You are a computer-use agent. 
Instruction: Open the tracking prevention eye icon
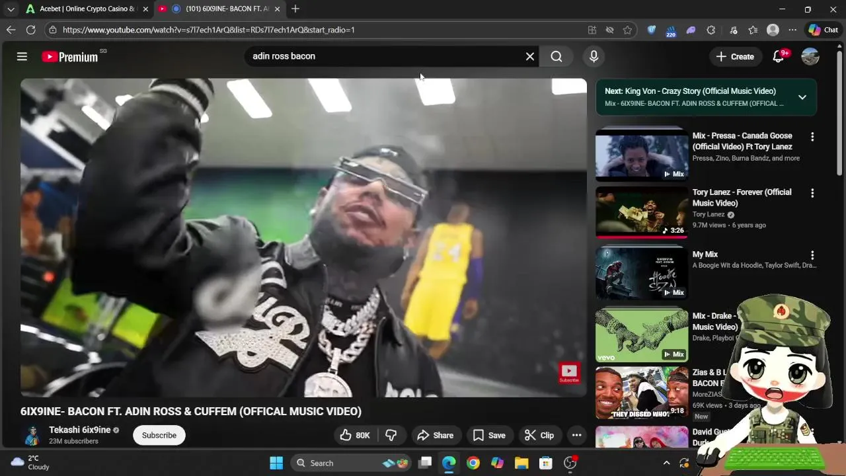(609, 30)
